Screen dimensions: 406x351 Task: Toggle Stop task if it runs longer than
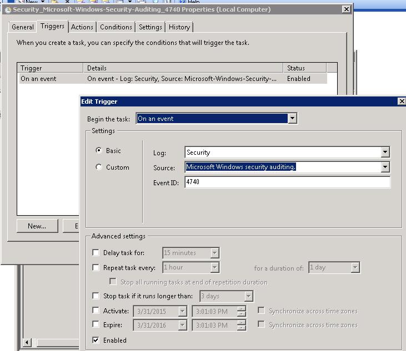96,296
